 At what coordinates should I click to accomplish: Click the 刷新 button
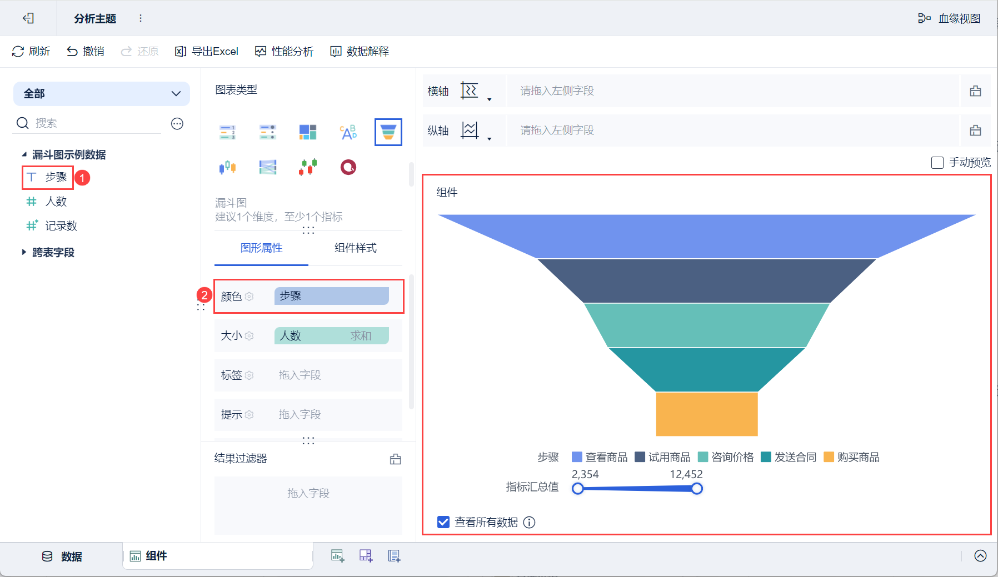click(31, 52)
